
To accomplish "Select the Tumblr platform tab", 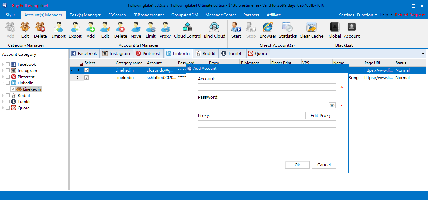I will (x=232, y=53).
